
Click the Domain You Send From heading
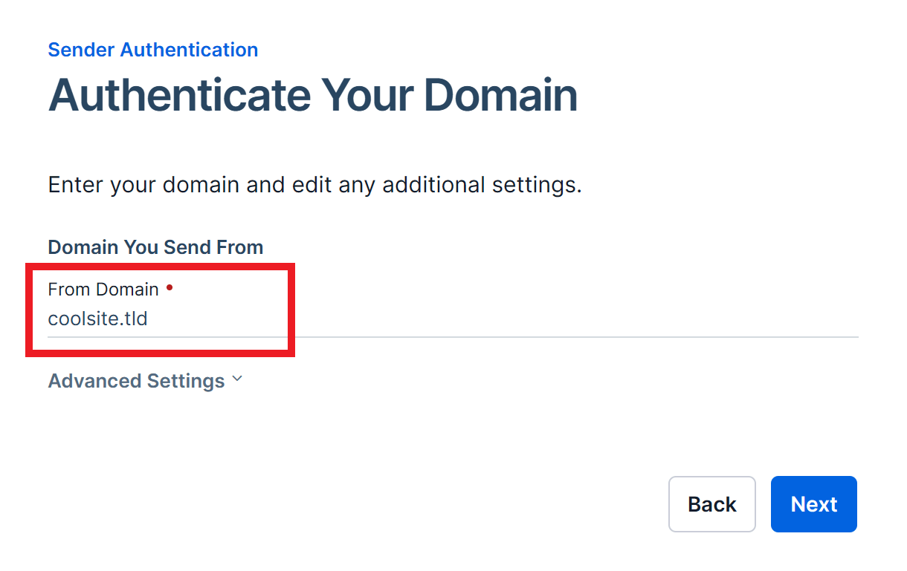pos(155,247)
